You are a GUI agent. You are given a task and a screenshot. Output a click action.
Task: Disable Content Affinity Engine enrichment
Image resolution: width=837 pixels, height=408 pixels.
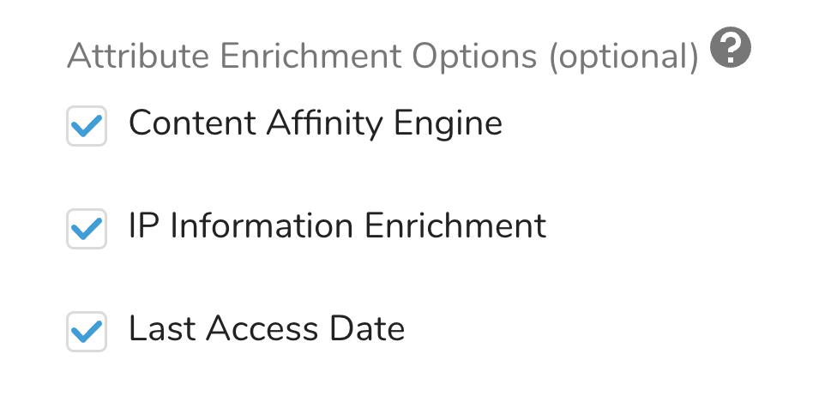(x=87, y=126)
